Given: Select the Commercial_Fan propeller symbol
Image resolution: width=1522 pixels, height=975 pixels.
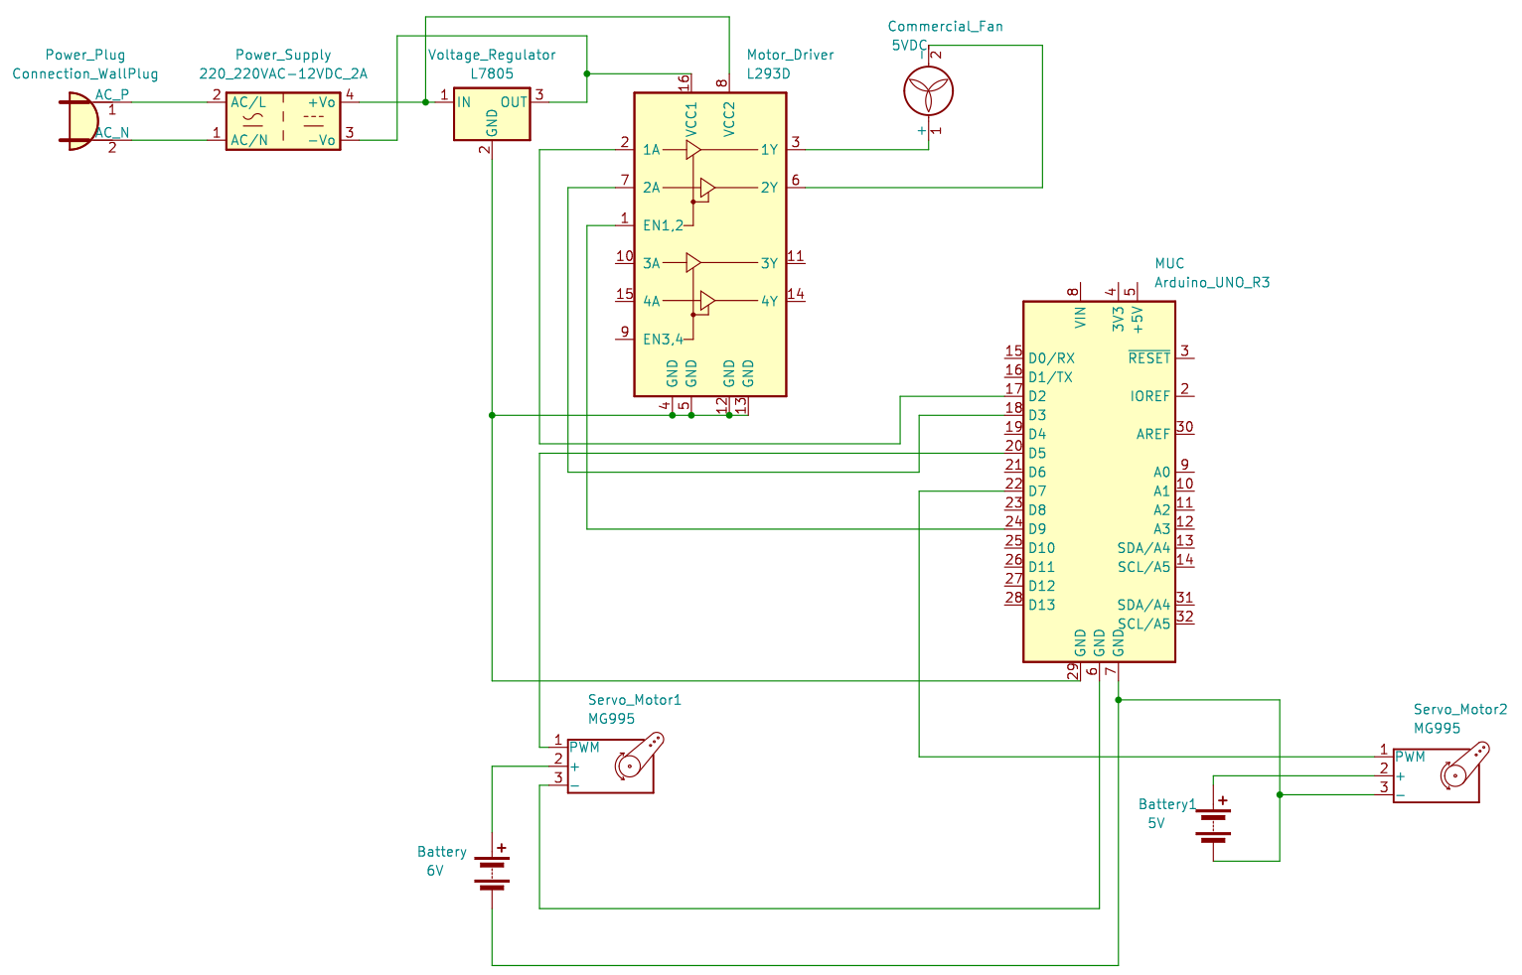Looking at the screenshot, I should (928, 92).
